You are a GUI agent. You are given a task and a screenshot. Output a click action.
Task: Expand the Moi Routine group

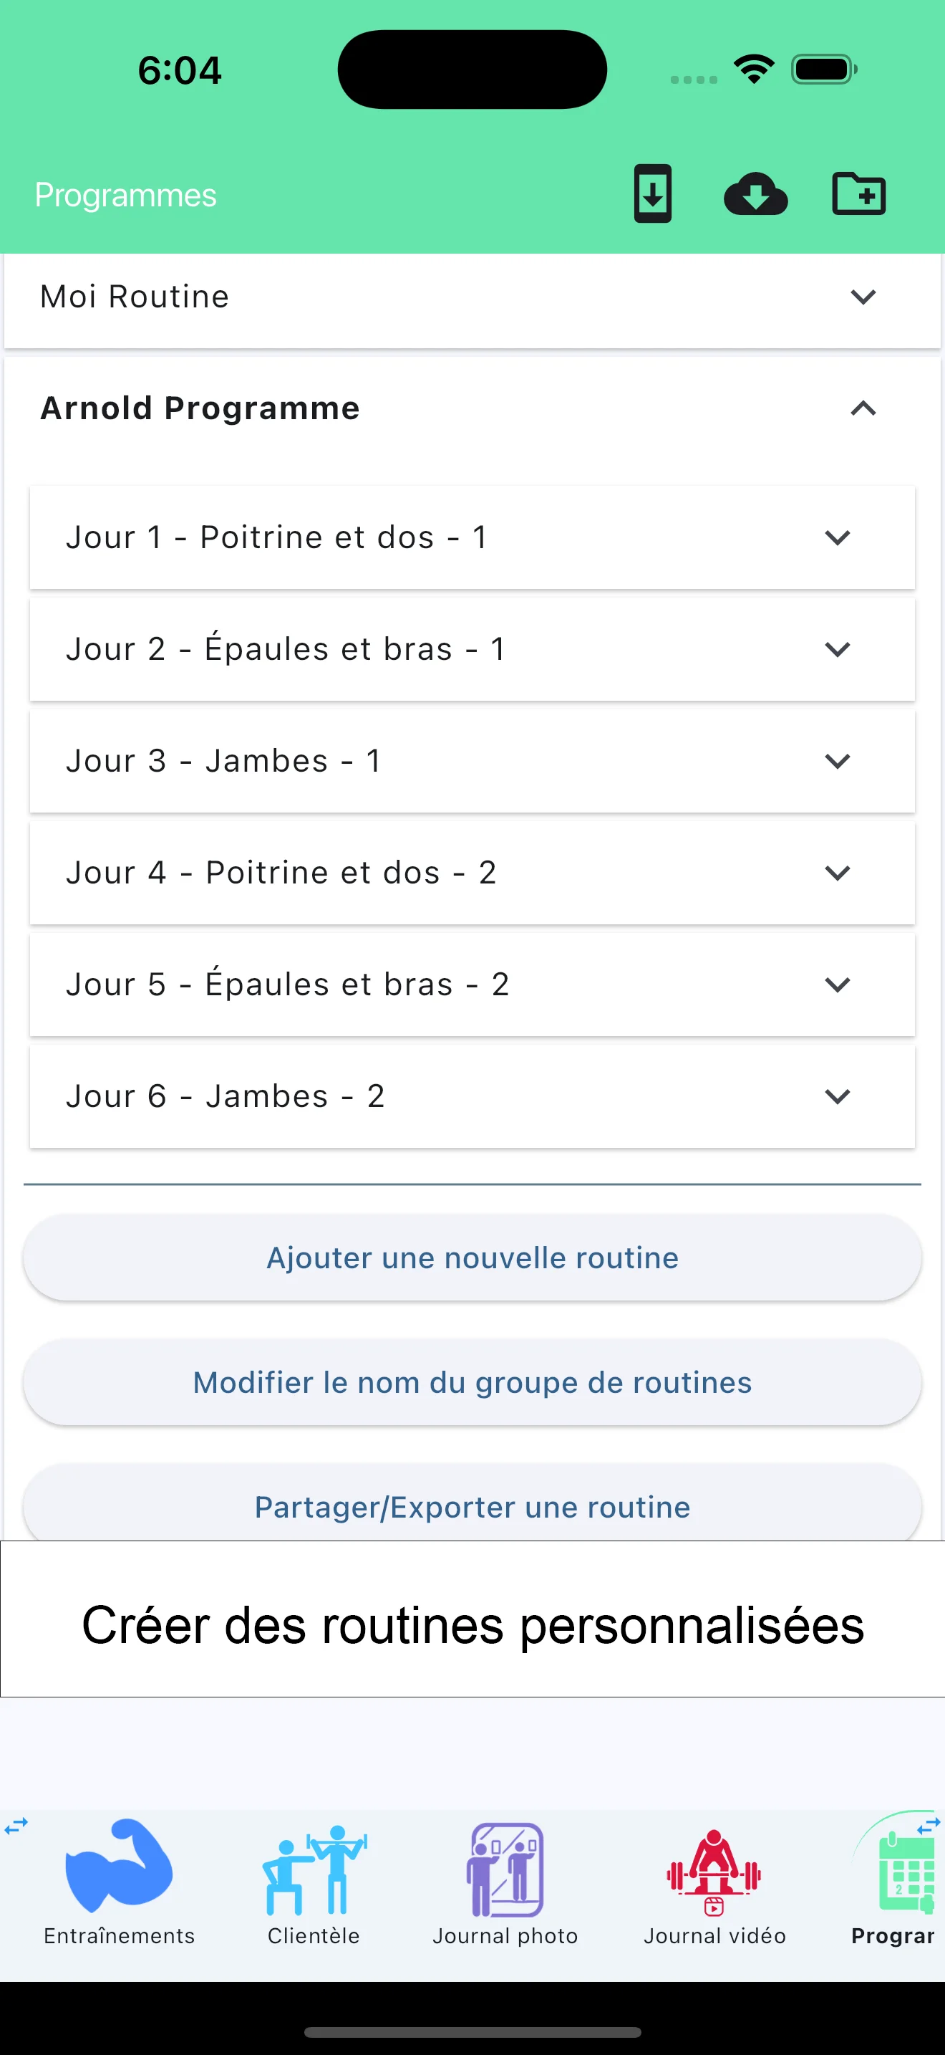tap(863, 297)
